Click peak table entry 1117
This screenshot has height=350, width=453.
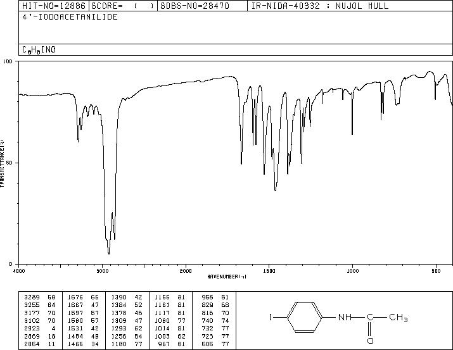(x=170, y=313)
